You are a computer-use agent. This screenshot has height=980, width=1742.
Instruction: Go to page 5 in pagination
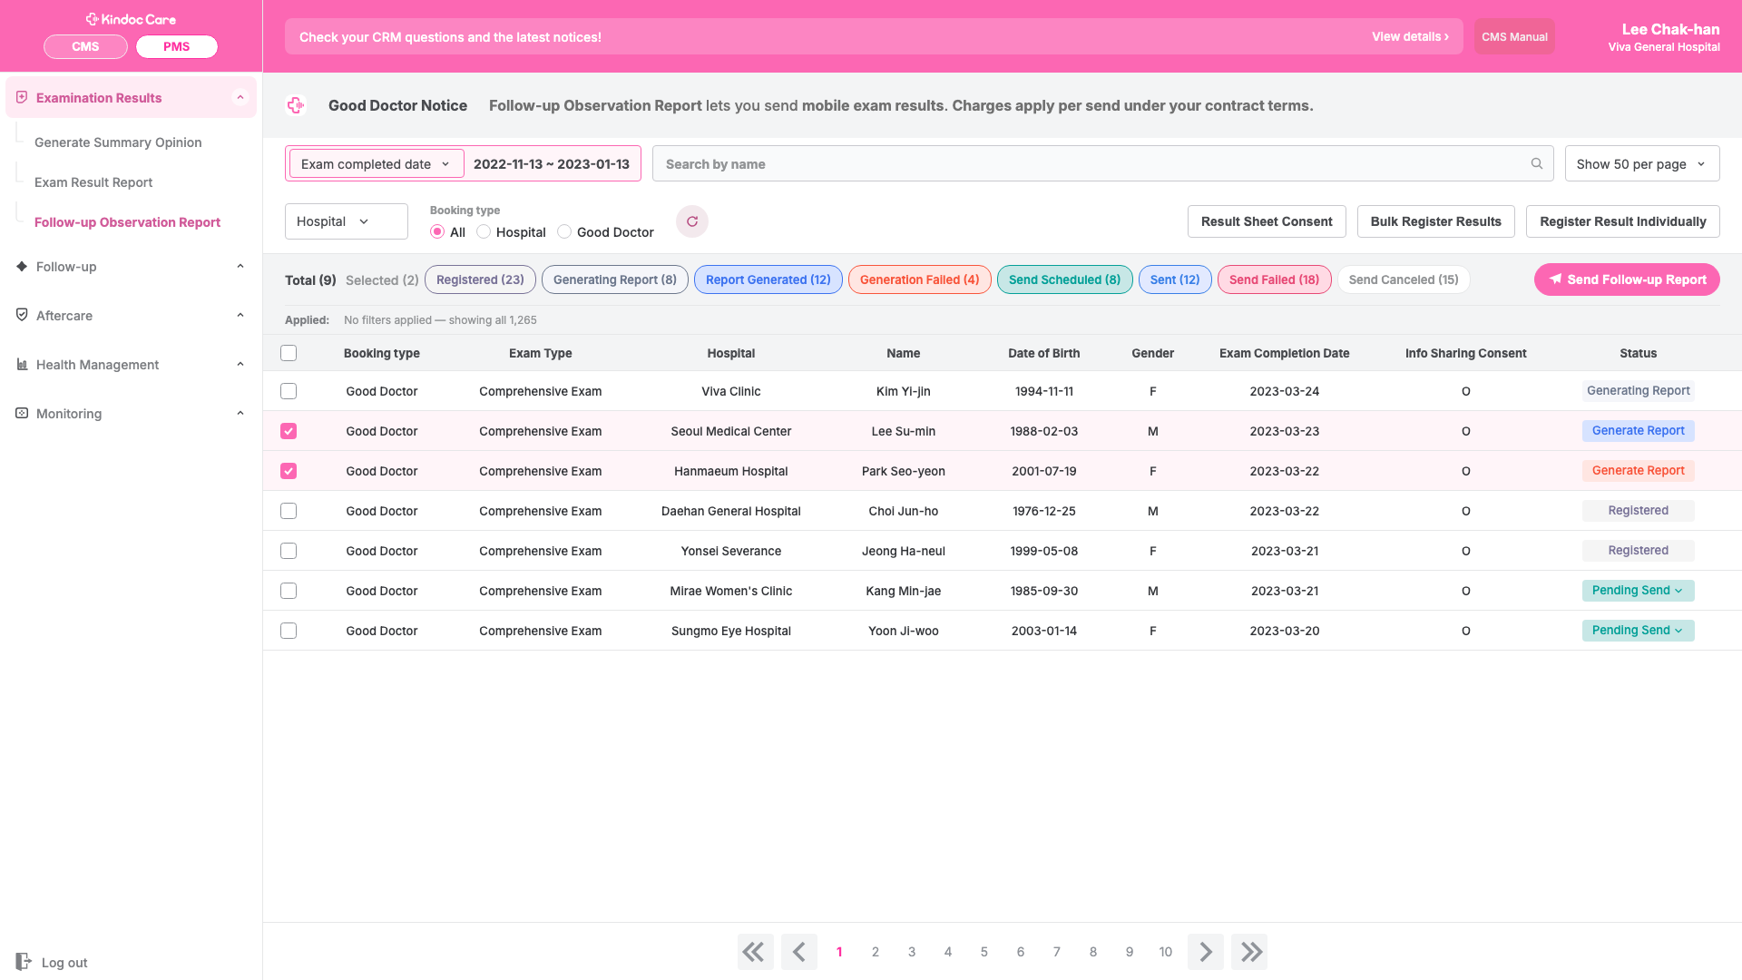pos(984,952)
